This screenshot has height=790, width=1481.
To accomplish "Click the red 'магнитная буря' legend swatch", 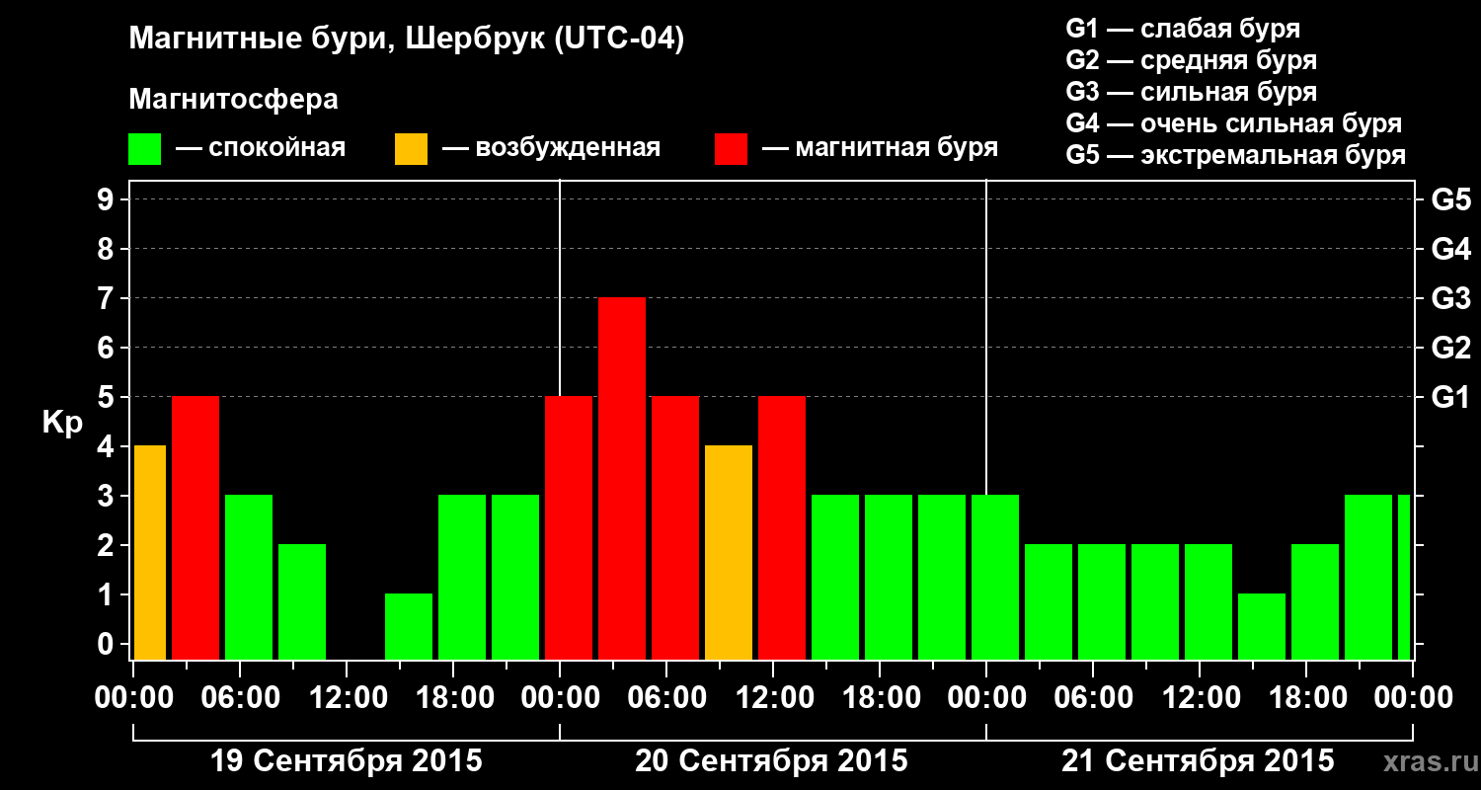I will pos(732,149).
